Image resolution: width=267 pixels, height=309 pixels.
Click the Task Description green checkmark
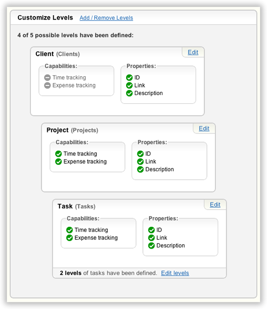click(152, 246)
